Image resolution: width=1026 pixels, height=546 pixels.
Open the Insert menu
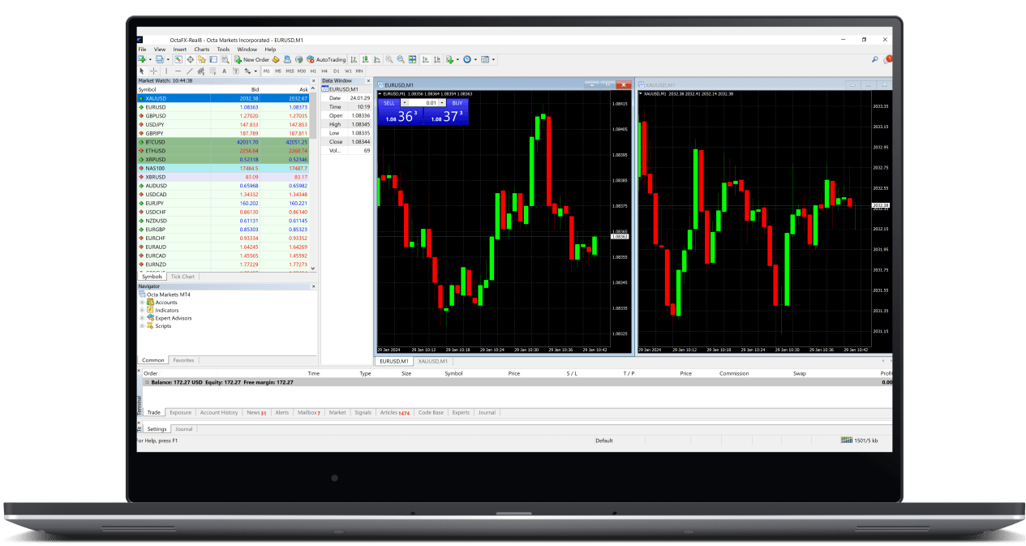tap(179, 49)
